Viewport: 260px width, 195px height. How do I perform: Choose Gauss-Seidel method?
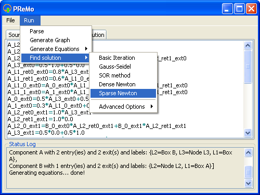click(123, 67)
